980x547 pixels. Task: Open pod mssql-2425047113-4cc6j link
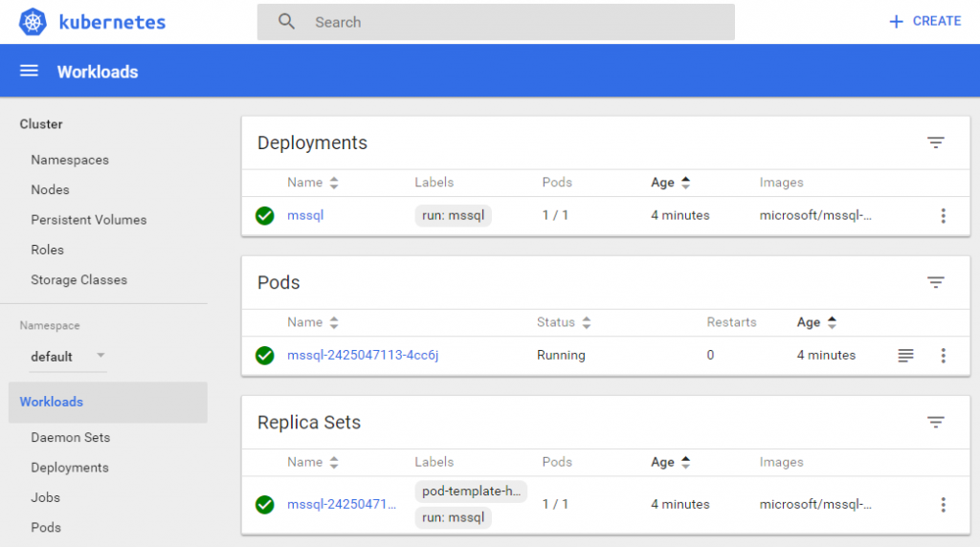point(363,356)
